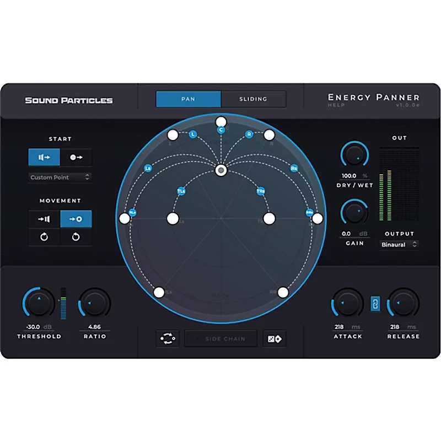441x441 pixels.
Task: Select the speaker start mode icon
Action: pos(43,157)
